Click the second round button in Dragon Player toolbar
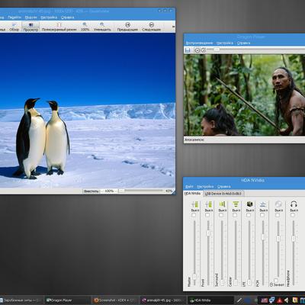Image resolution: width=305 pixels, height=305 pixels. coord(203,50)
